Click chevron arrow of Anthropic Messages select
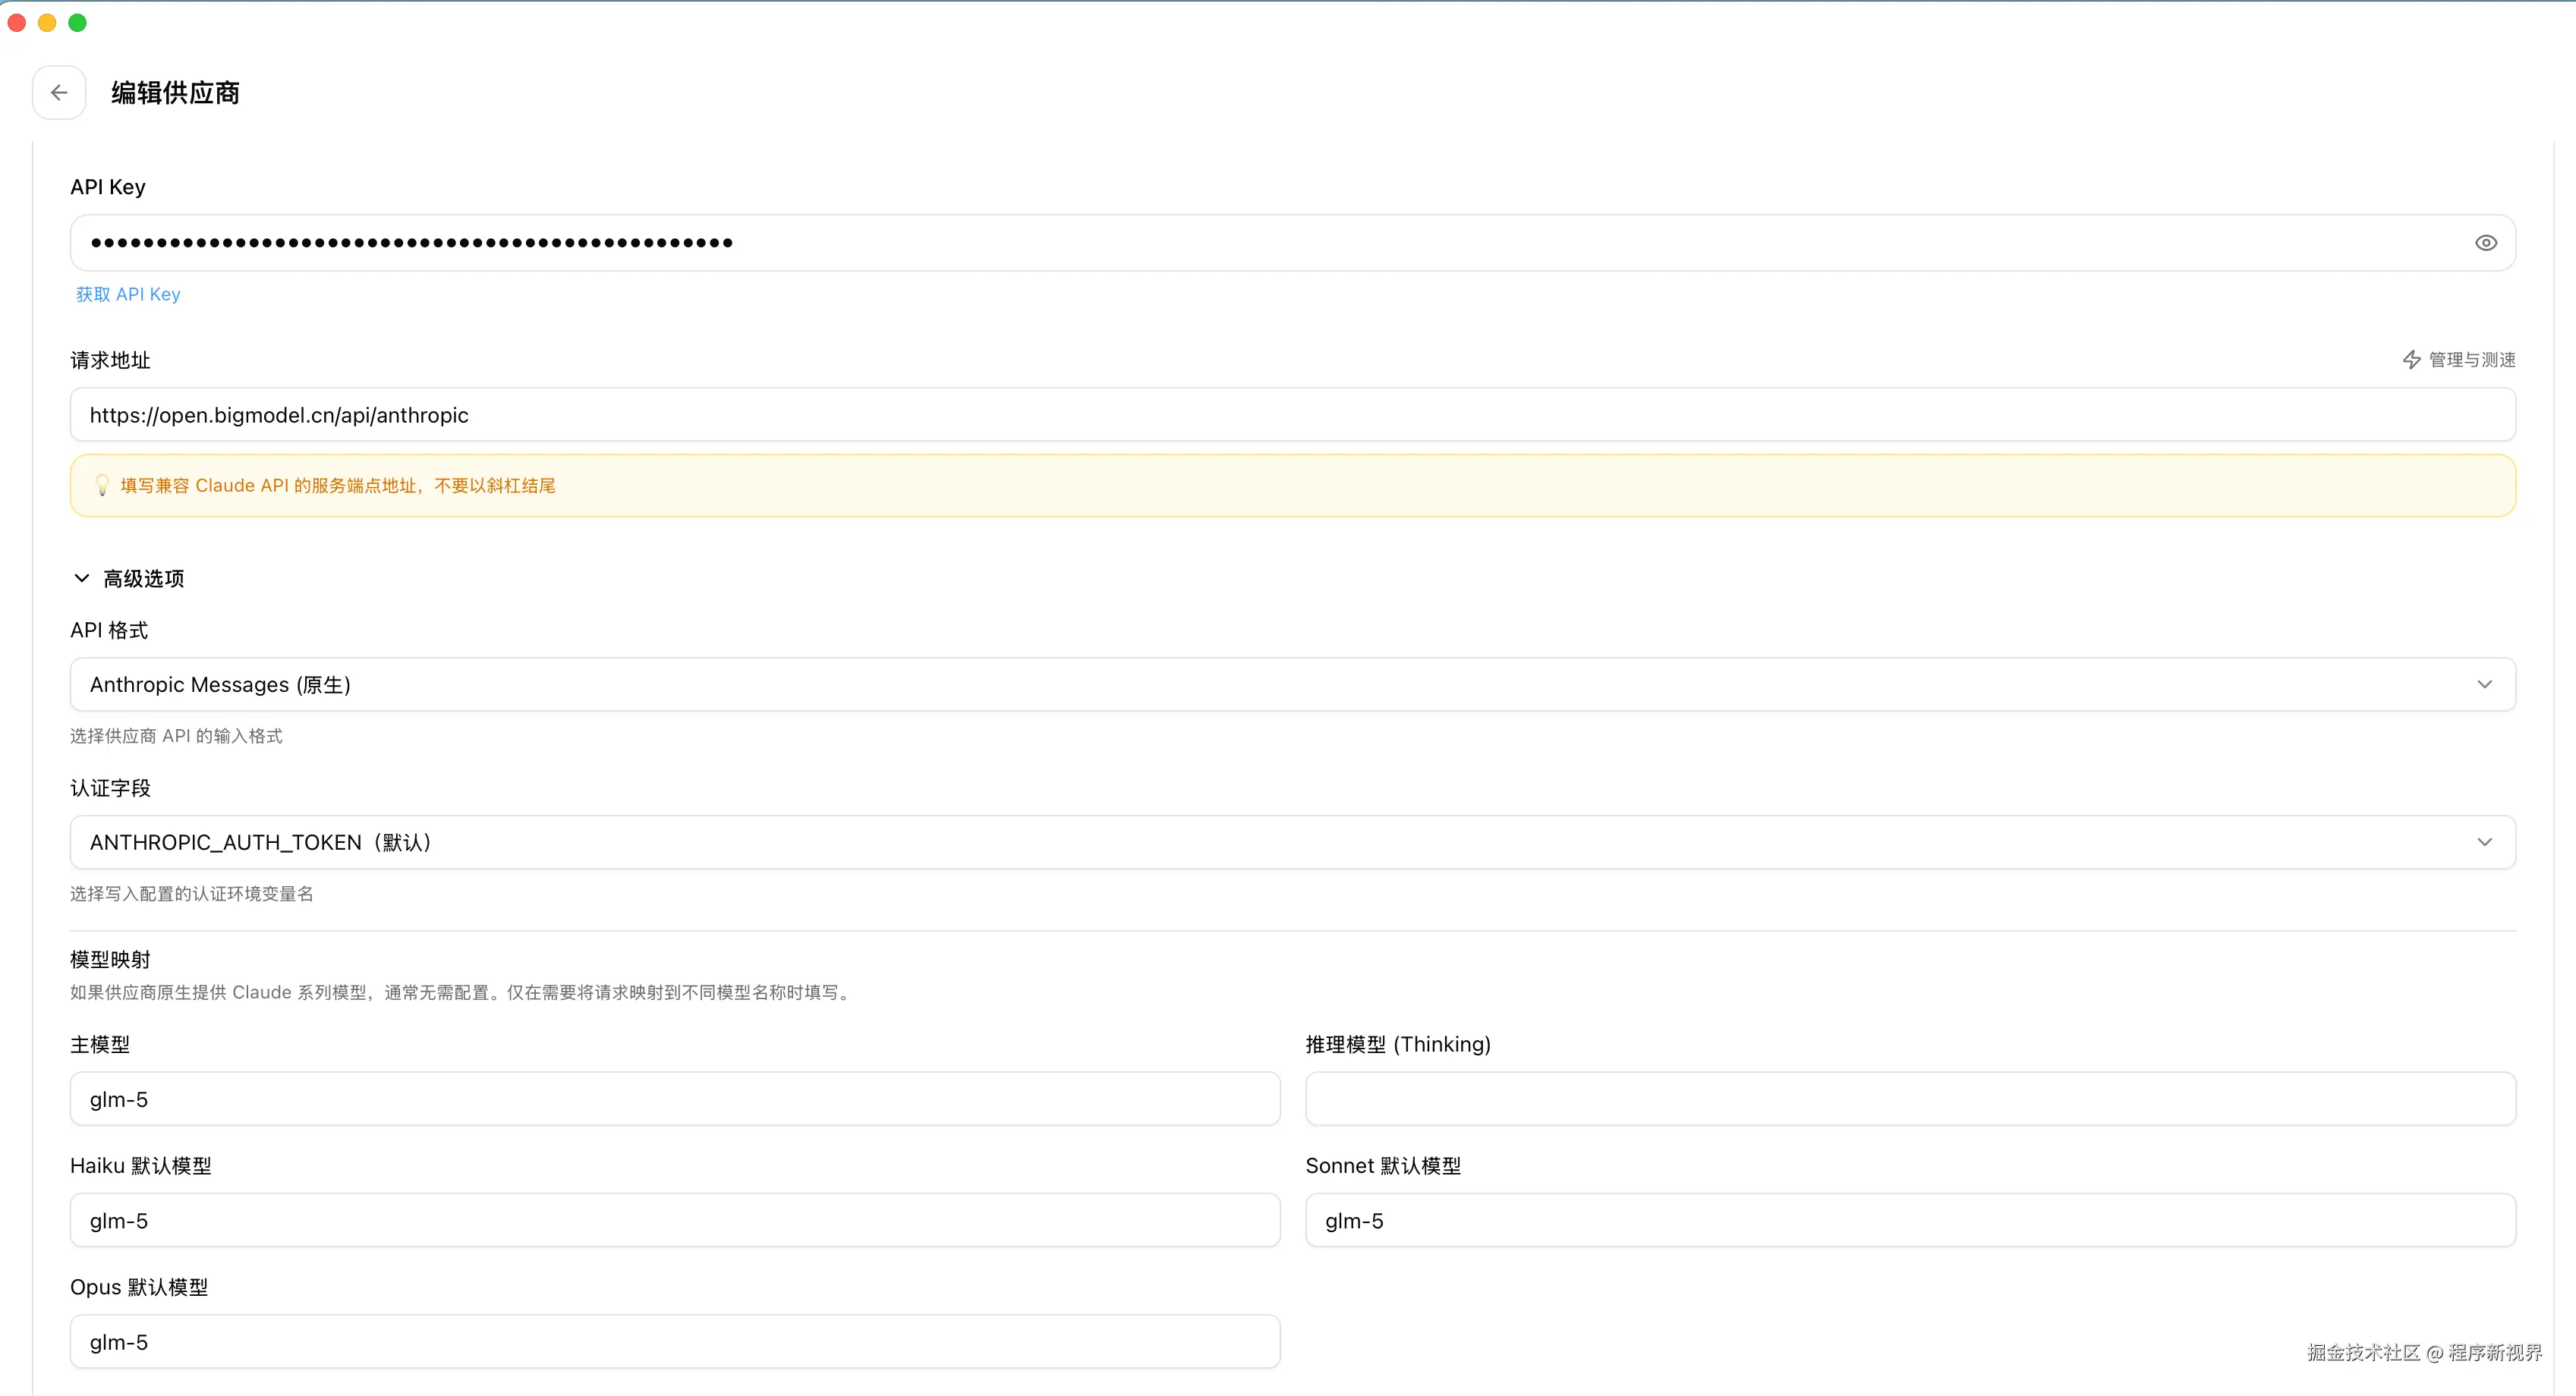 [2484, 684]
